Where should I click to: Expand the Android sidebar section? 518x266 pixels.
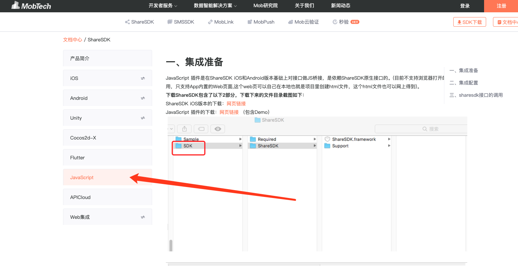tap(108, 98)
